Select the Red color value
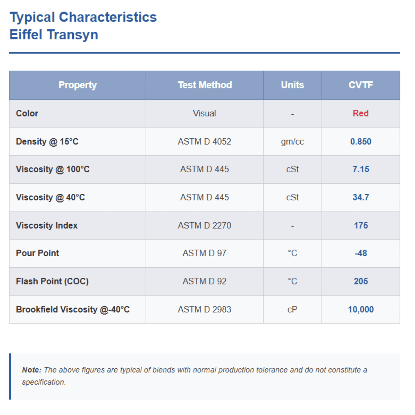Viewport: 415px width, 415px height. (361, 113)
